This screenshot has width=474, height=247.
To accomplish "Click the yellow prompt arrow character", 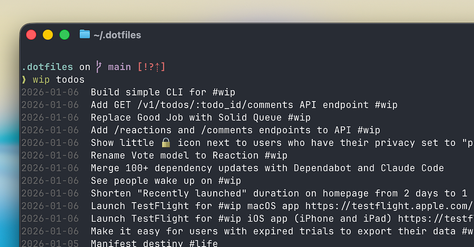I will pyautogui.click(x=24, y=79).
